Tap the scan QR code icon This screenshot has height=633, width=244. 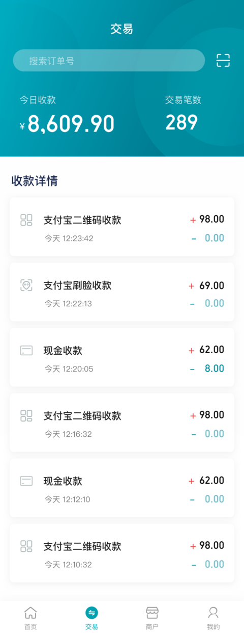click(223, 61)
